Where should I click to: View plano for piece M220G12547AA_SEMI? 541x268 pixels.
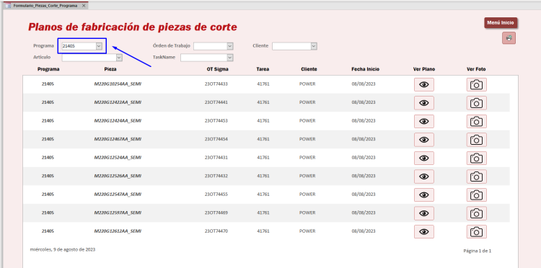(x=423, y=195)
